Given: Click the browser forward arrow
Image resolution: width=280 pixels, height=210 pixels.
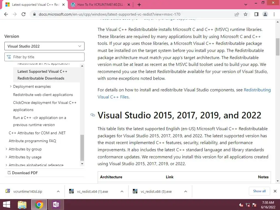Looking at the screenshot, I should pyautogui.click(x=15, y=14).
